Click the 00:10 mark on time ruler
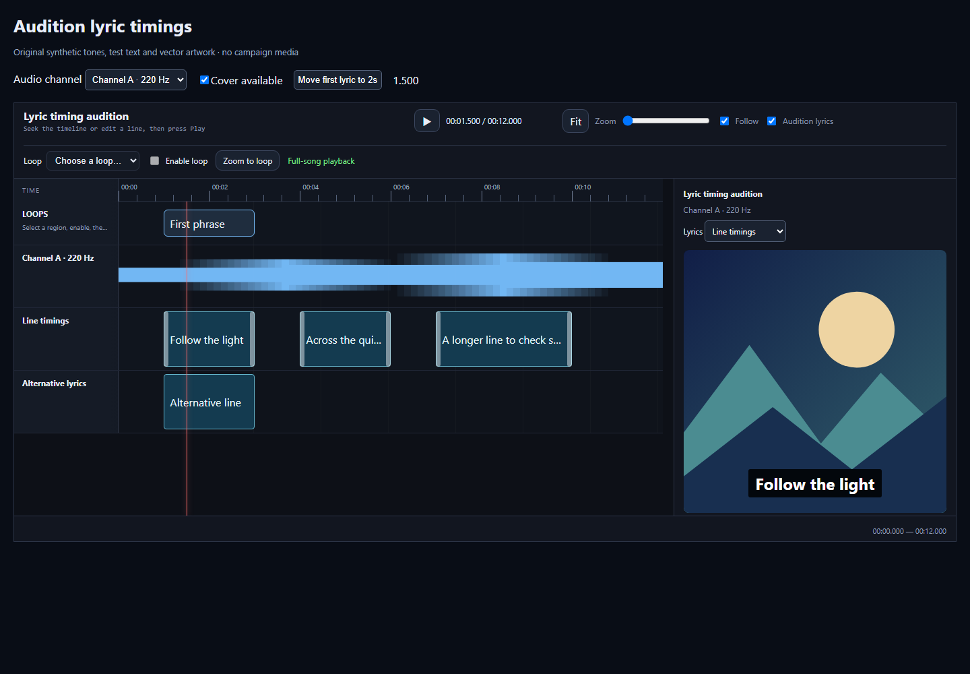The height and width of the screenshot is (674, 970). tap(583, 187)
